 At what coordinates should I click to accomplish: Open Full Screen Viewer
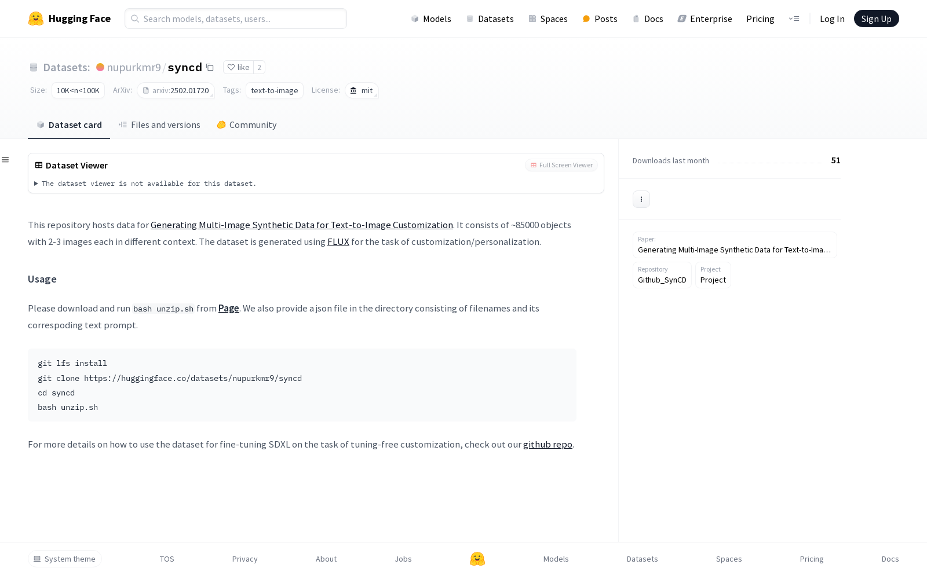pyautogui.click(x=561, y=165)
